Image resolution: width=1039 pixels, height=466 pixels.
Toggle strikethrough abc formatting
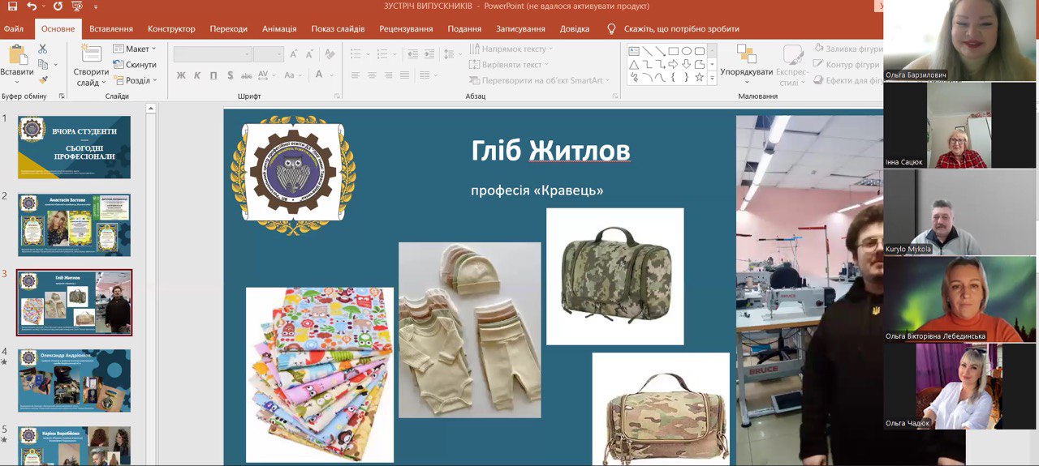click(248, 75)
